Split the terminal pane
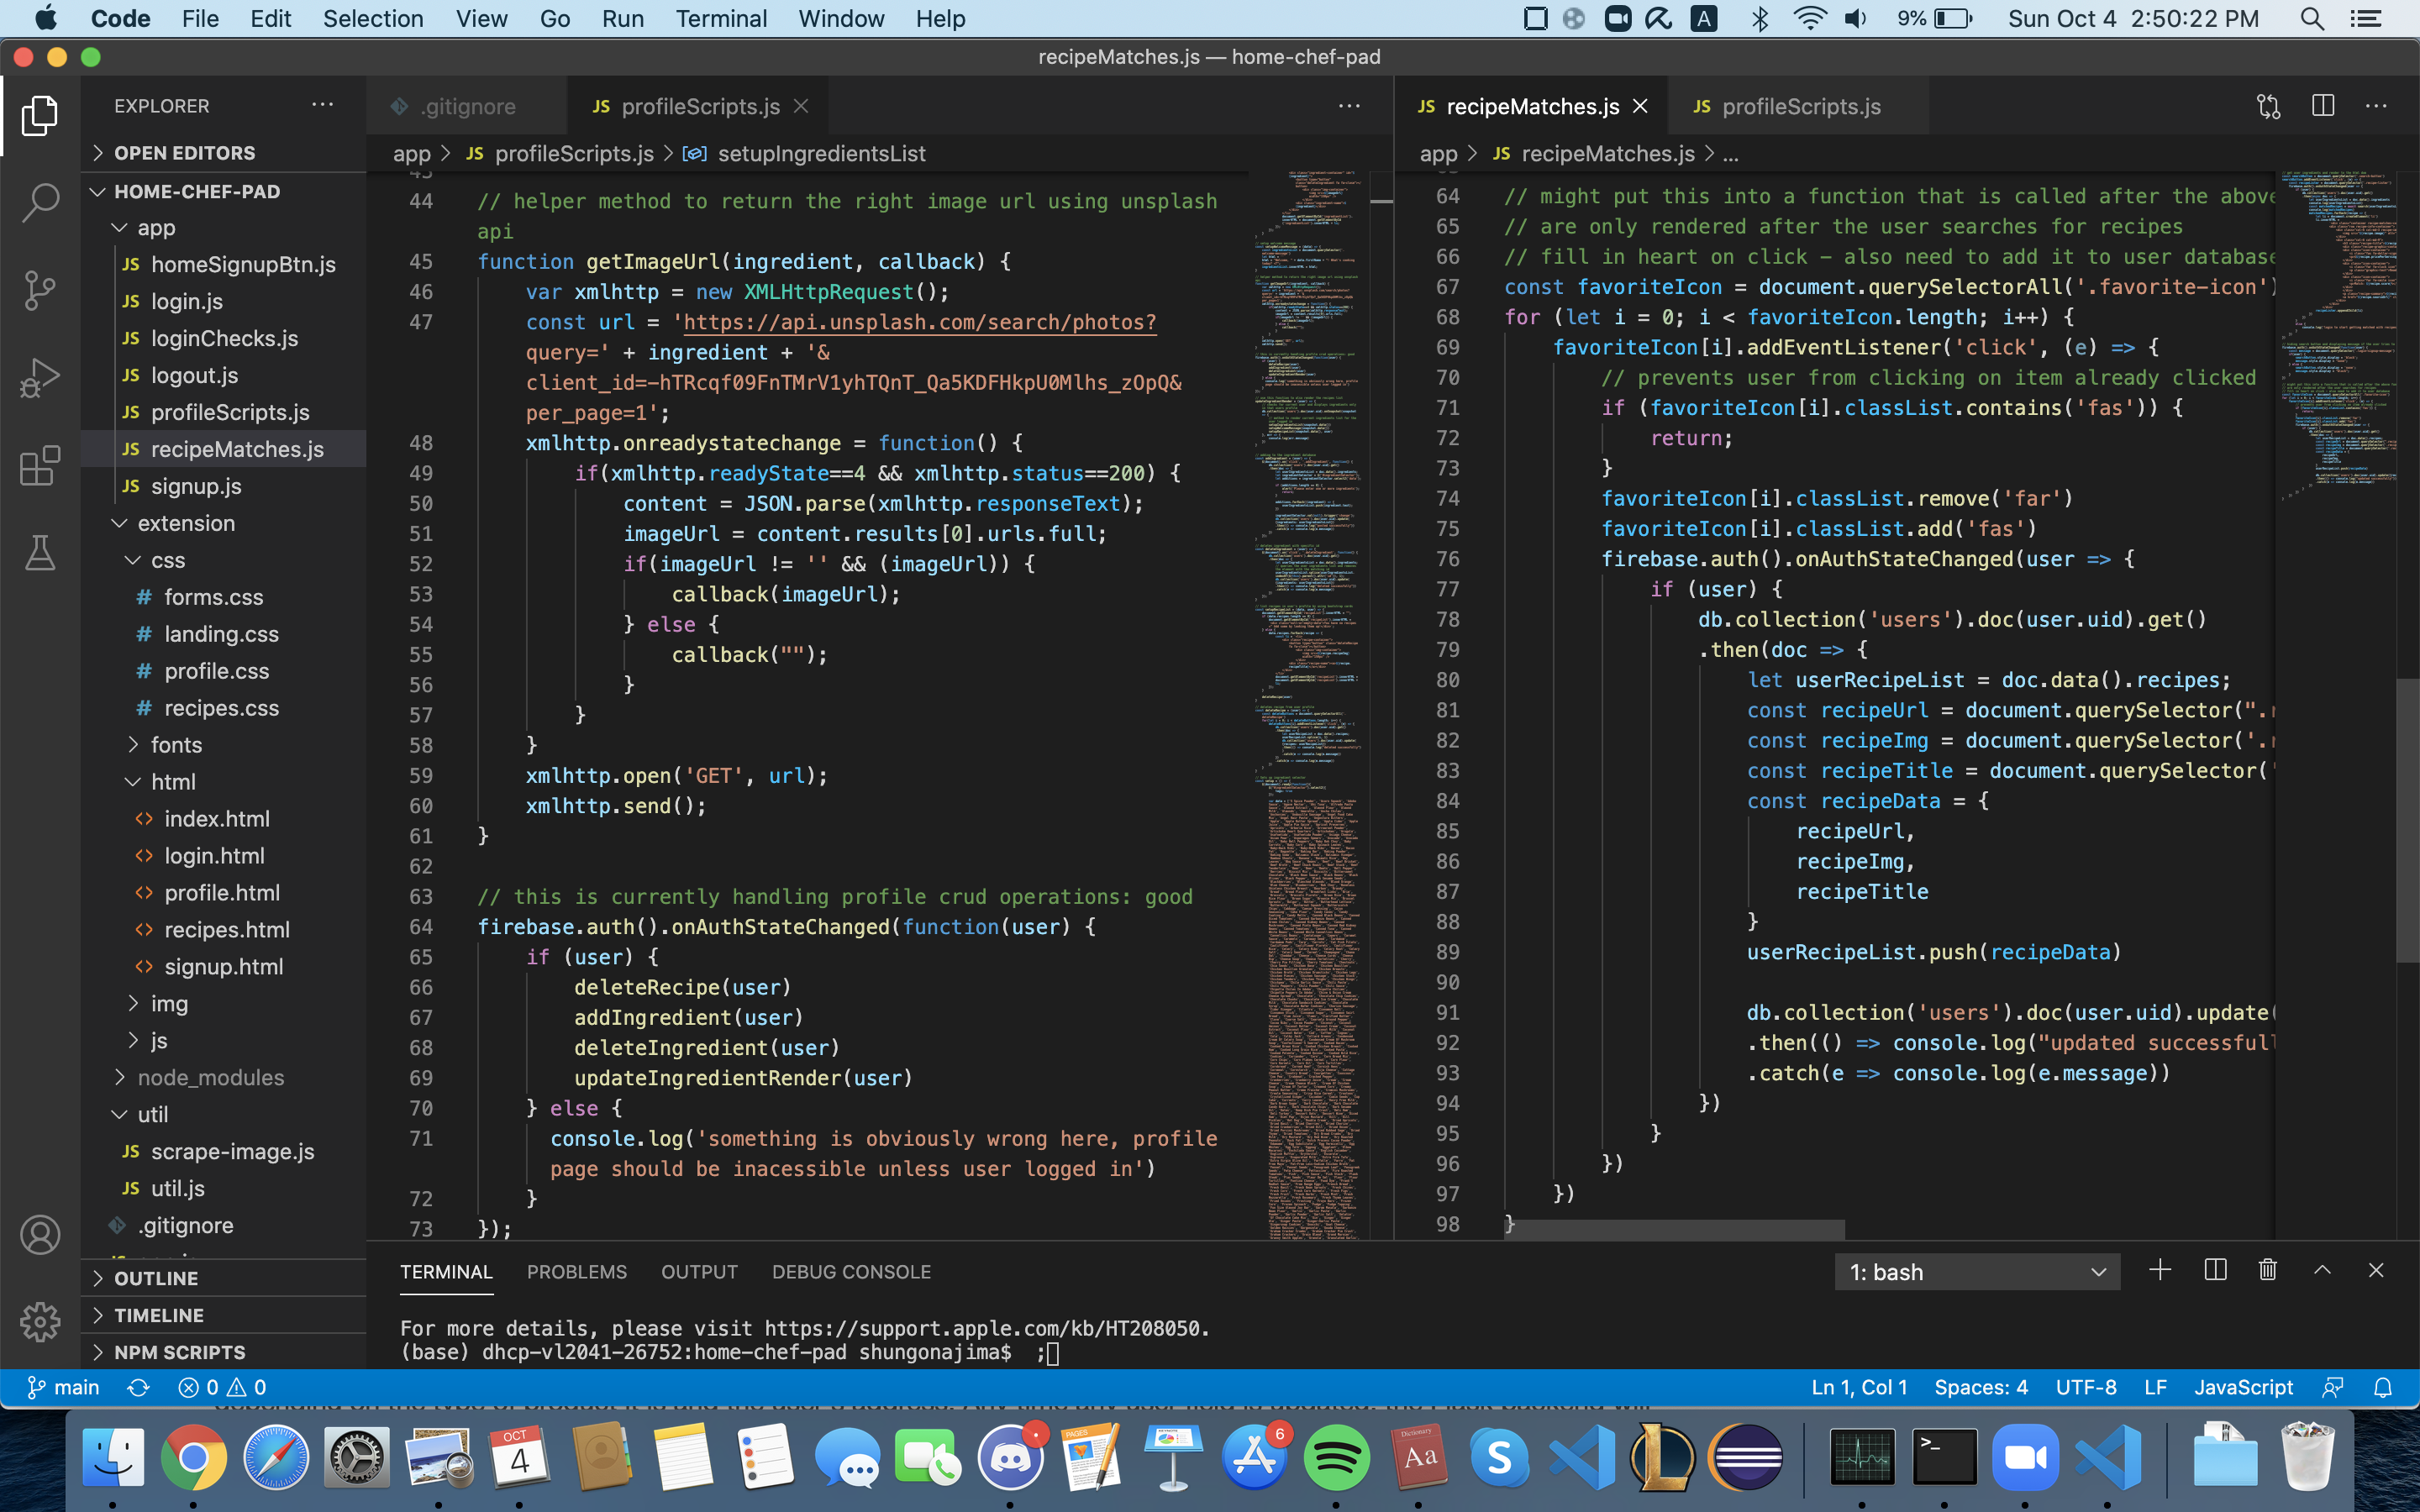2420x1512 pixels. pos(2214,1270)
